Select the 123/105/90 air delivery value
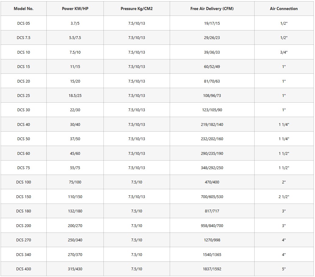Image resolution: width=315 pixels, height=277 pixels. click(212, 110)
